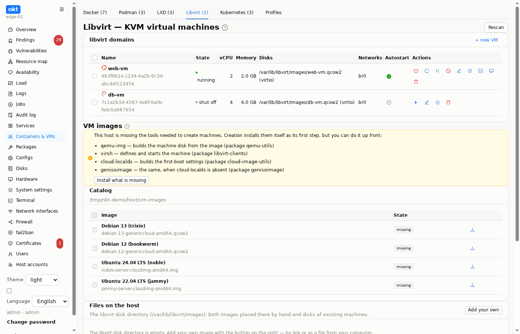Select all libvirt domains checkbox
520x334 pixels.
[x=95, y=58]
